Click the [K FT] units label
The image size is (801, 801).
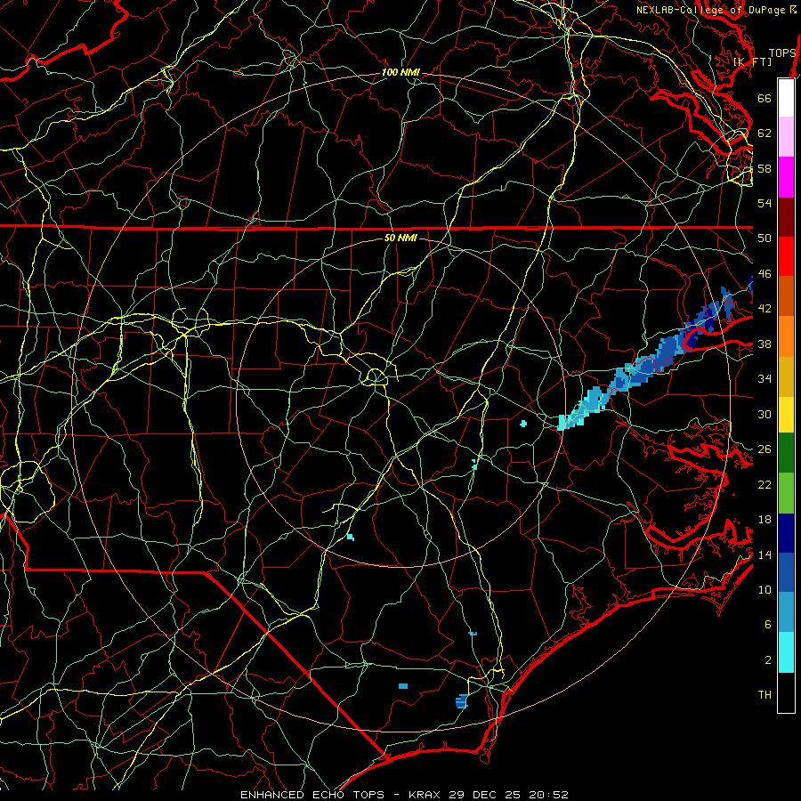click(752, 61)
